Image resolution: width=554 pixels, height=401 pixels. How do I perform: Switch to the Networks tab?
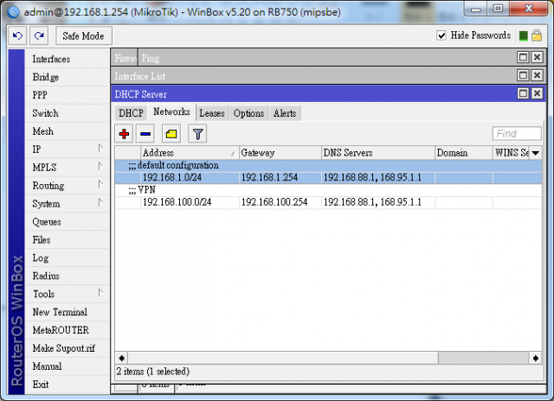coord(171,111)
